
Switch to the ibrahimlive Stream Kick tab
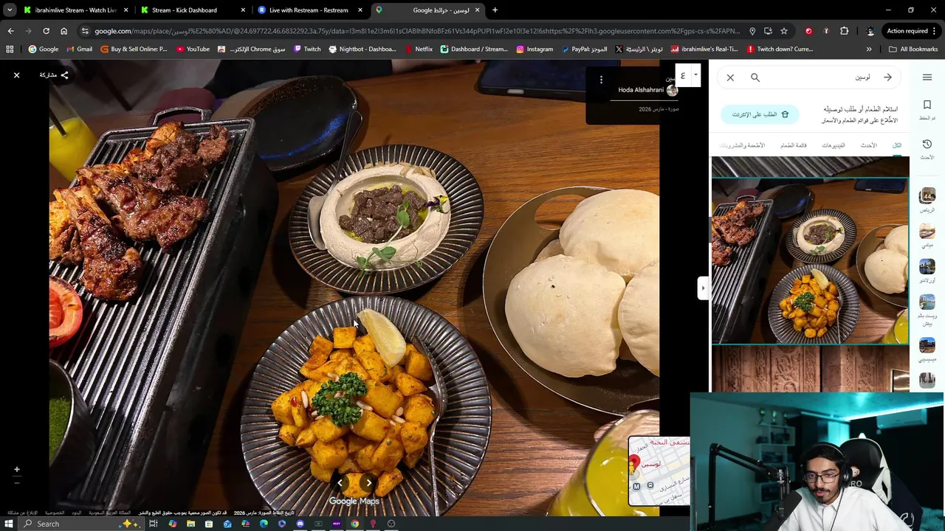(75, 10)
